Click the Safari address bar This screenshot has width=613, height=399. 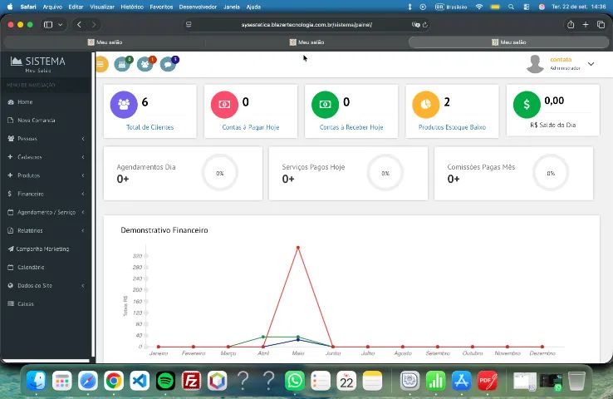coord(306,25)
